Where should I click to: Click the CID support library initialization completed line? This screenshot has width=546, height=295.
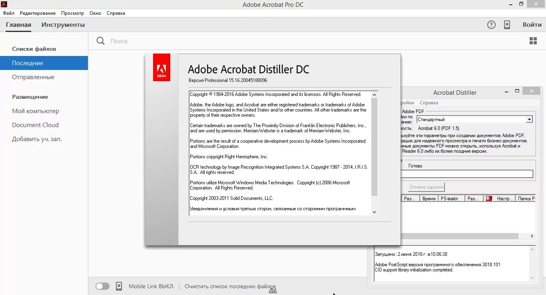(414, 270)
